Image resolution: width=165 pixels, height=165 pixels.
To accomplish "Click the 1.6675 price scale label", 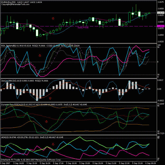I will tap(161, 2).
